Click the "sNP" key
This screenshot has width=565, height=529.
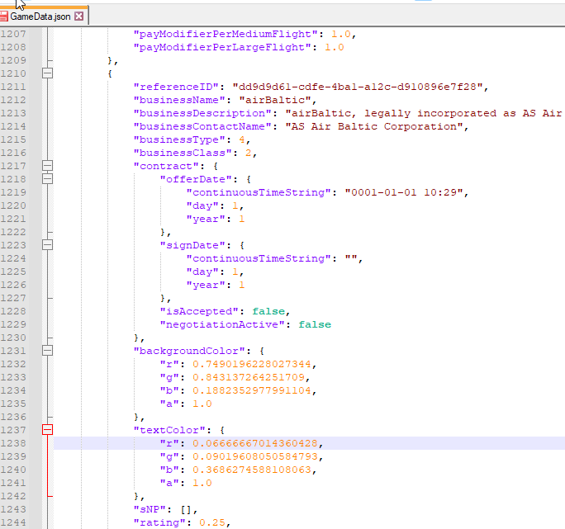150,509
